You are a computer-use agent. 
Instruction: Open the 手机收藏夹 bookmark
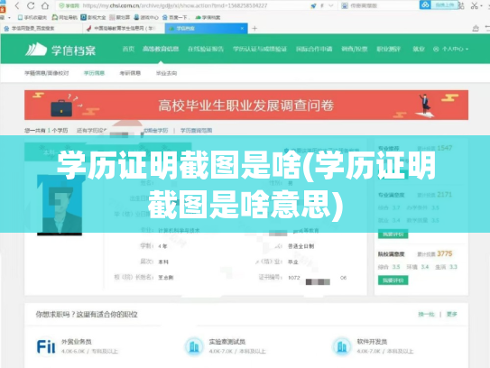(32, 17)
